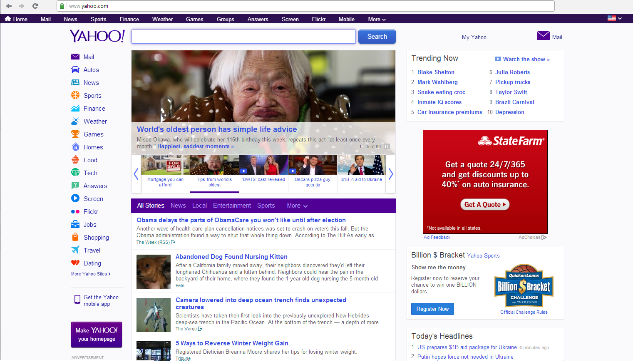Click the Yahoo logo
Screen dimensions: 633x362
point(97,36)
